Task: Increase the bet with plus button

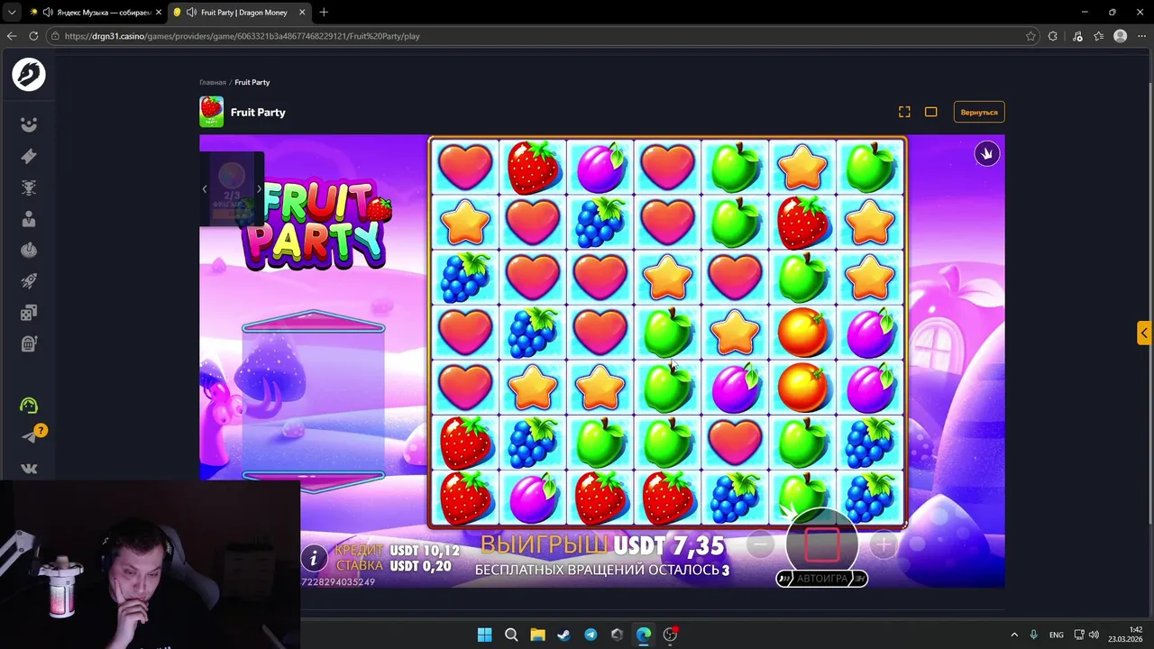Action: pos(884,544)
